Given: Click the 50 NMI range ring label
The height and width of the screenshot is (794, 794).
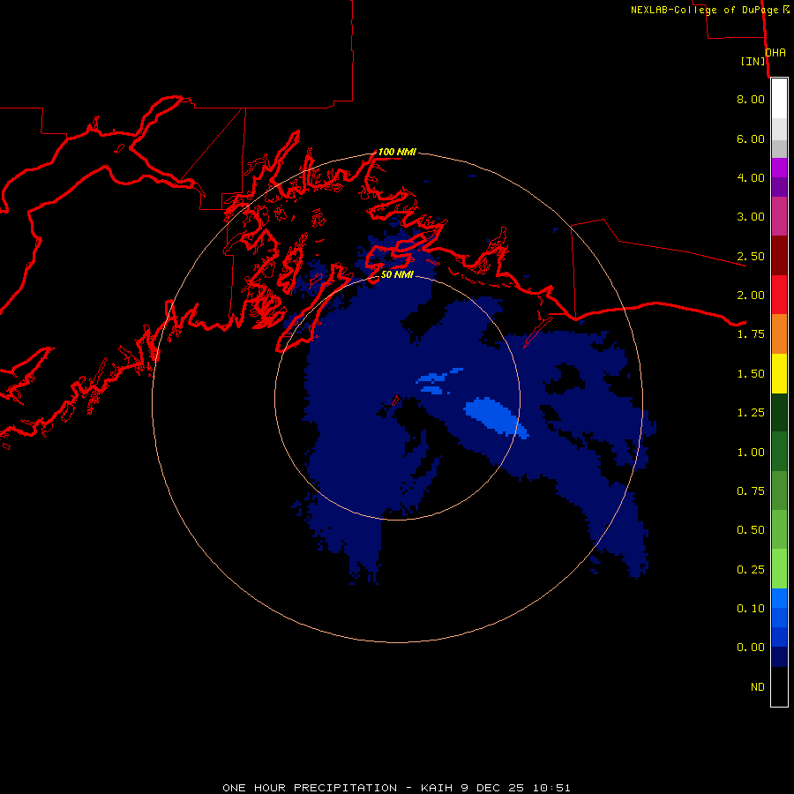Looking at the screenshot, I should 397,274.
